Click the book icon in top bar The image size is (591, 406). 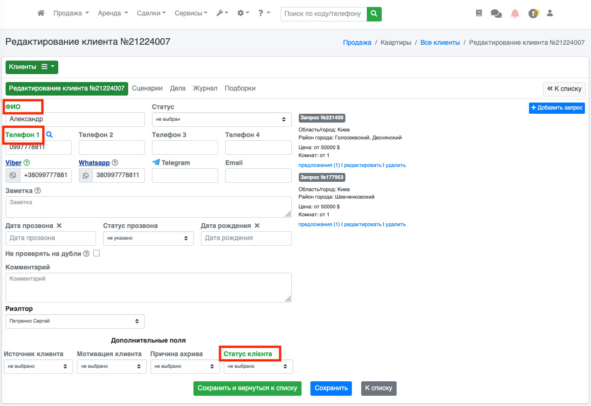tap(479, 14)
